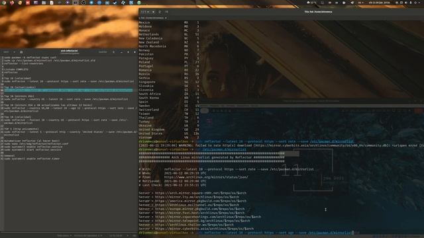
Task: Open the green circular icon in top panel
Action: coord(139,3)
